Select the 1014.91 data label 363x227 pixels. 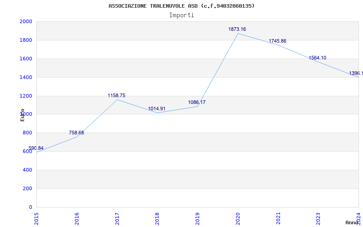tap(157, 109)
